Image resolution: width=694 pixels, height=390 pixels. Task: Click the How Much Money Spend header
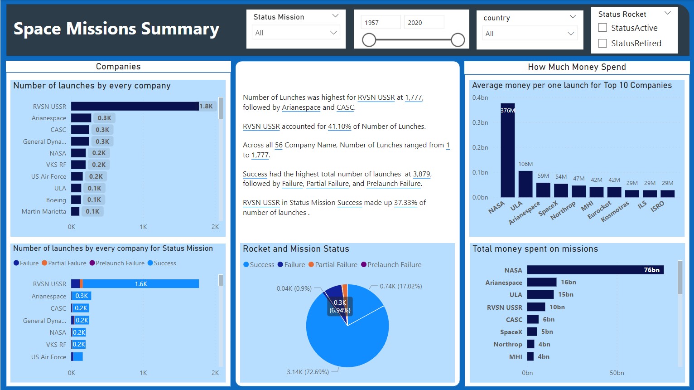[577, 67]
